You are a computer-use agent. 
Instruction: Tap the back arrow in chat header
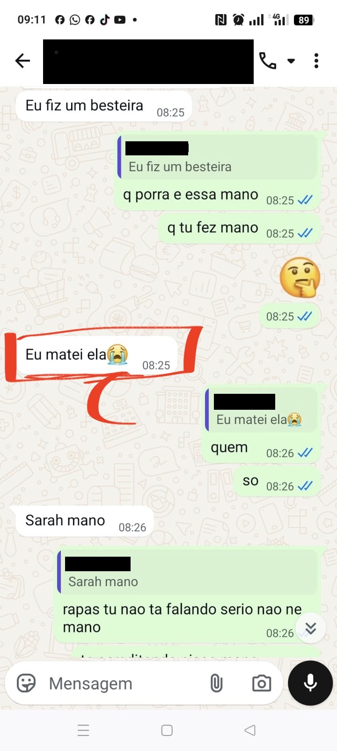(22, 61)
